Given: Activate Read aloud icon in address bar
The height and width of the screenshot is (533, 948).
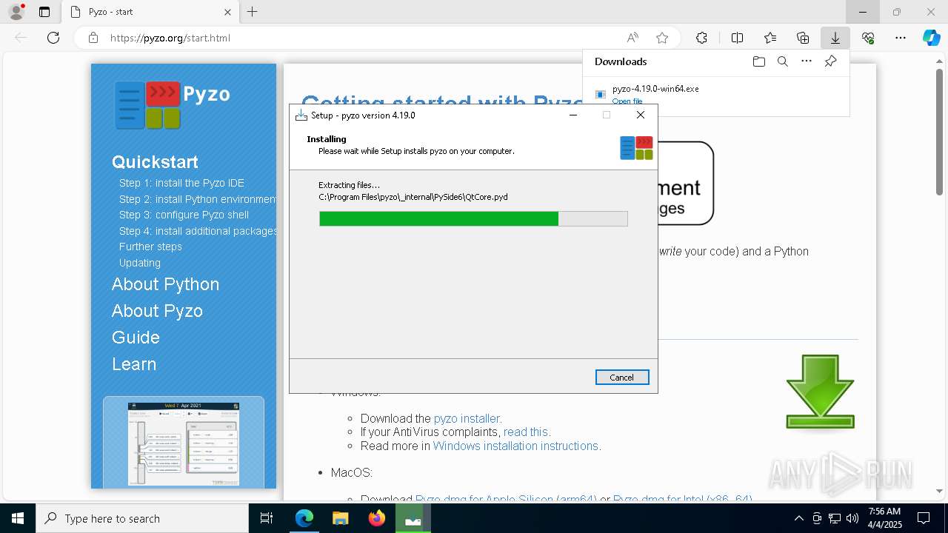Looking at the screenshot, I should click(x=632, y=38).
